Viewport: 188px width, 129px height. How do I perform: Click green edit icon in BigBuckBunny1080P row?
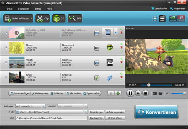122,29
